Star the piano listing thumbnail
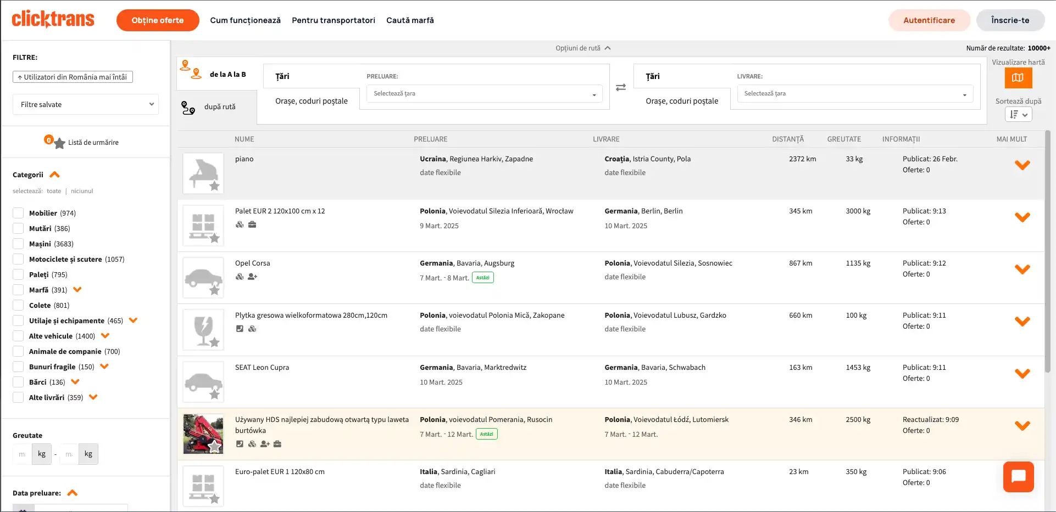 pyautogui.click(x=214, y=186)
